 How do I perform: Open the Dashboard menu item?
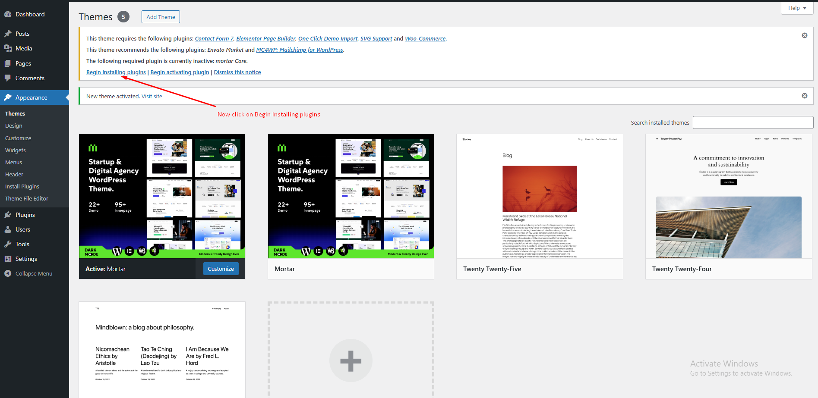[30, 14]
